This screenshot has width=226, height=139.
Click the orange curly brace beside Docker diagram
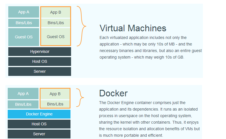[80, 98]
